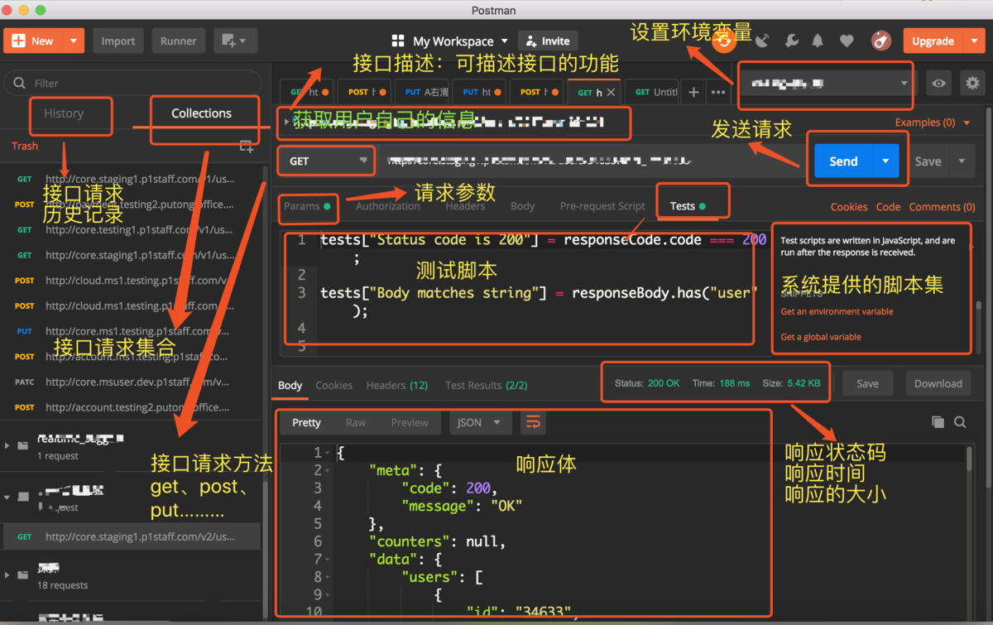
Task: Click the response Save button
Action: (867, 383)
